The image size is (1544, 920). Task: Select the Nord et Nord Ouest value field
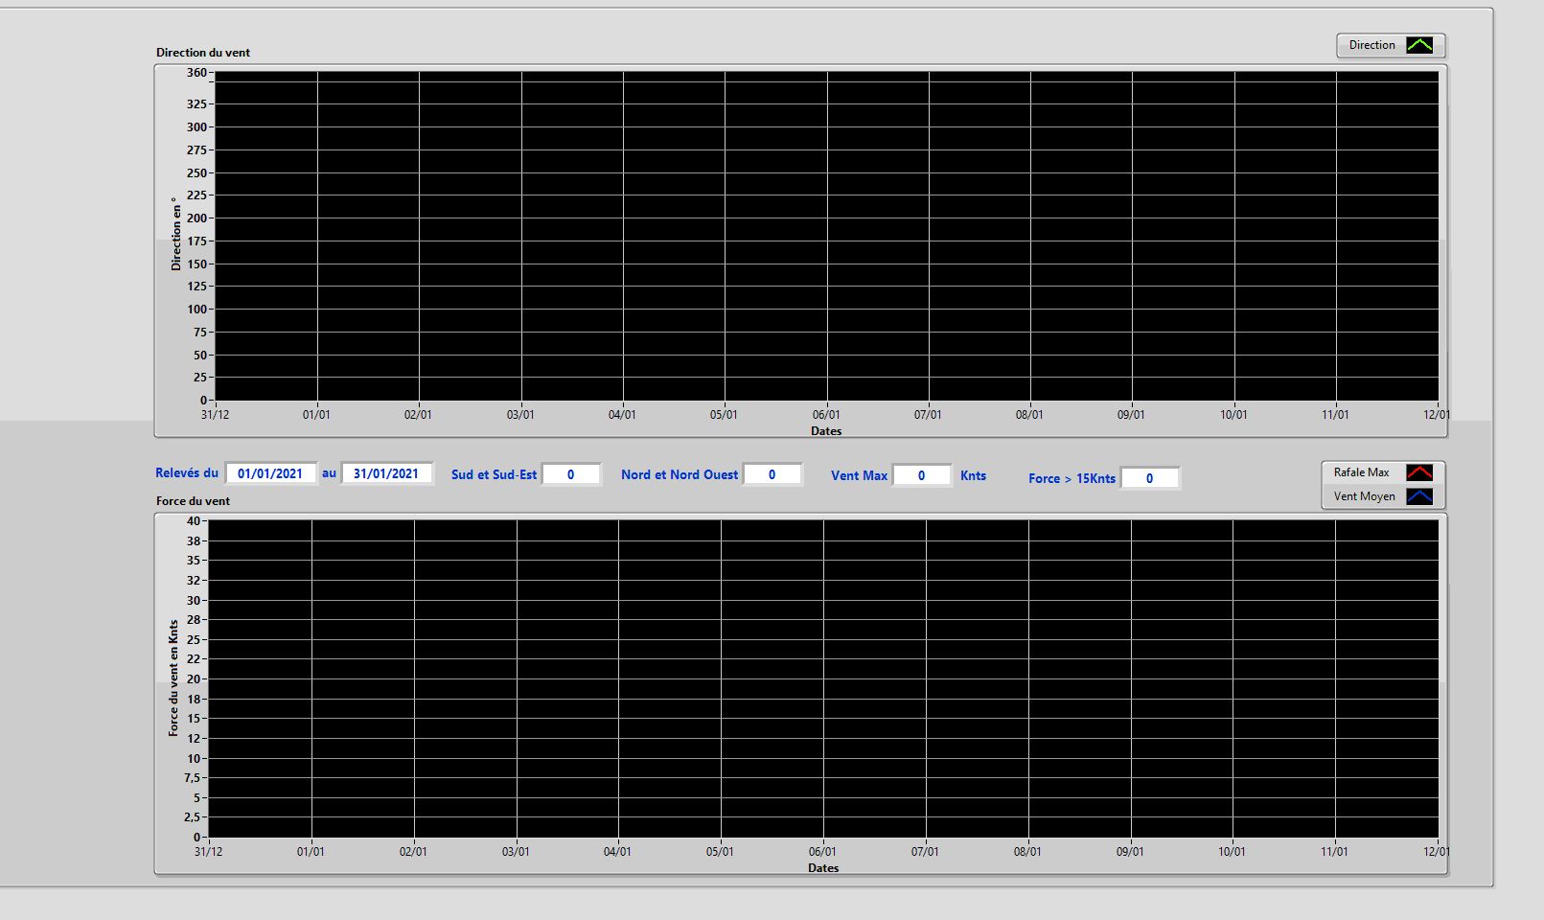[772, 474]
